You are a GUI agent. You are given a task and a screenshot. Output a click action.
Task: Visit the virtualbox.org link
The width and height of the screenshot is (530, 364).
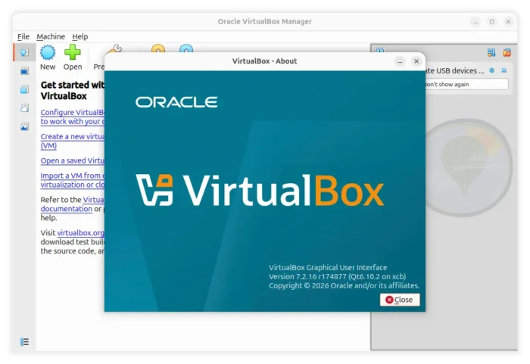80,233
